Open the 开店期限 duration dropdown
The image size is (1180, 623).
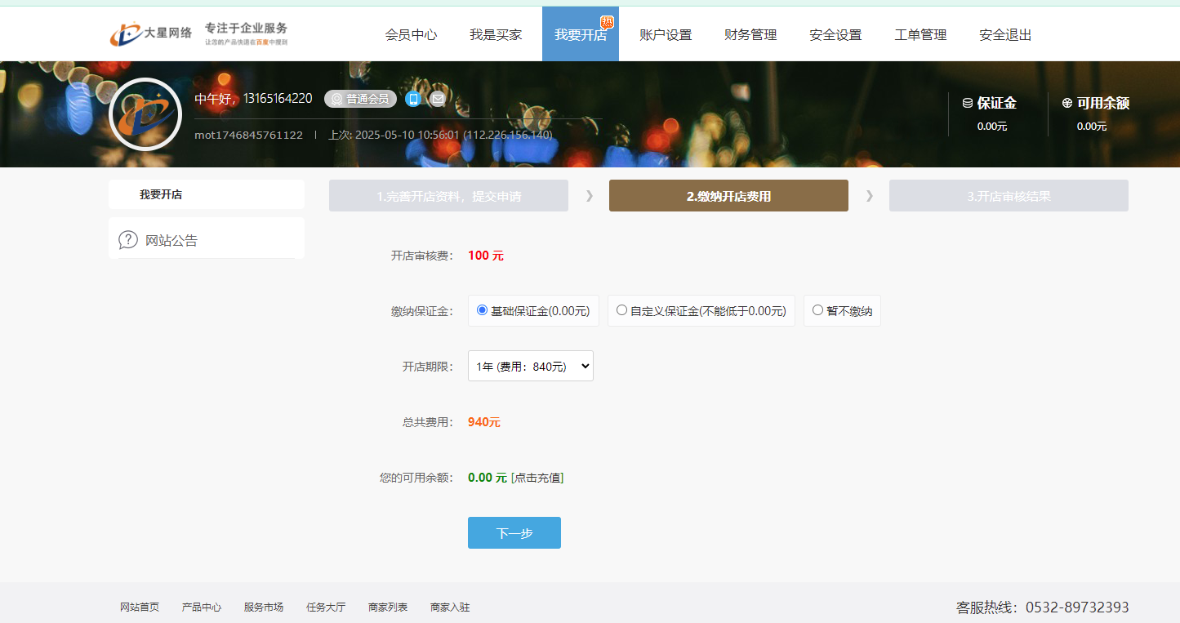coord(531,366)
